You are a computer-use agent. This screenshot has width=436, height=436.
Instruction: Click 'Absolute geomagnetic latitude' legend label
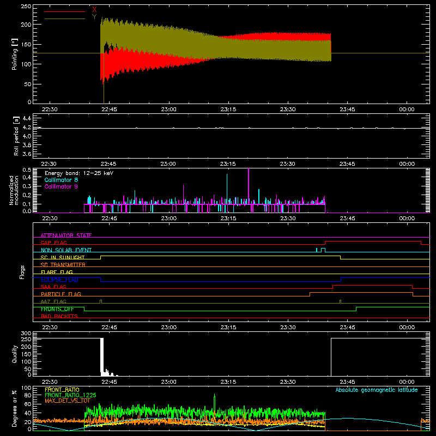(x=377, y=390)
